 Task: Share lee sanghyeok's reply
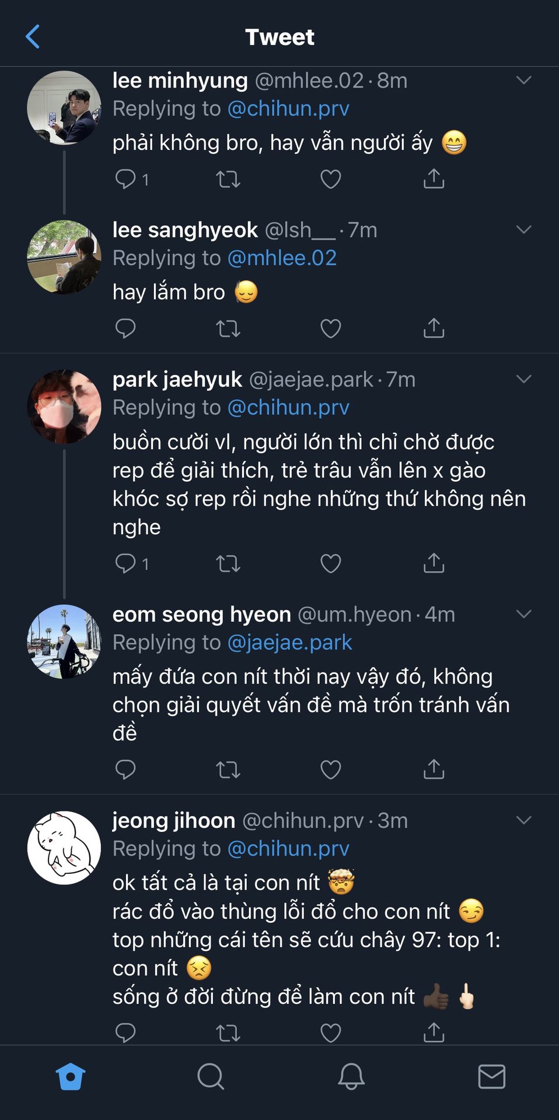coord(434,328)
